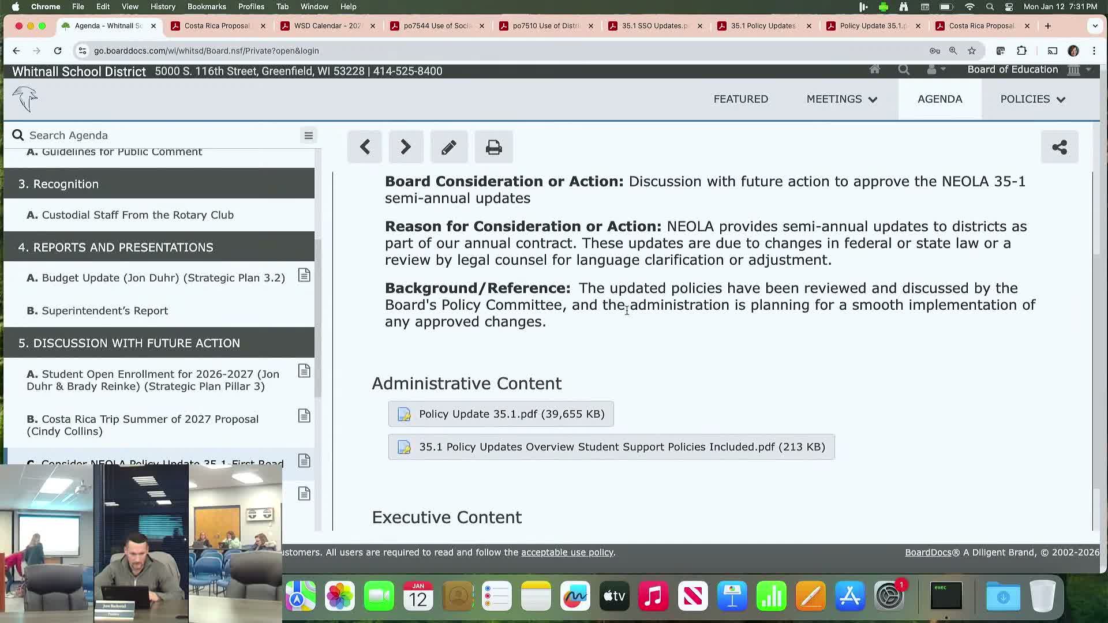This screenshot has height=623, width=1108.
Task: Open the Bookmarks menu in Chrome
Action: (x=206, y=7)
